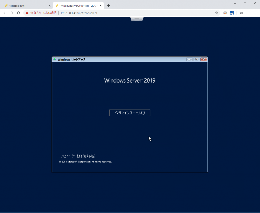Click the not-secure warning triangle icon

(x=27, y=13)
